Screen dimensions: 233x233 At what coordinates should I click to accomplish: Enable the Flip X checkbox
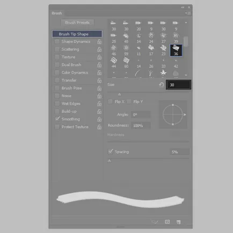110,101
